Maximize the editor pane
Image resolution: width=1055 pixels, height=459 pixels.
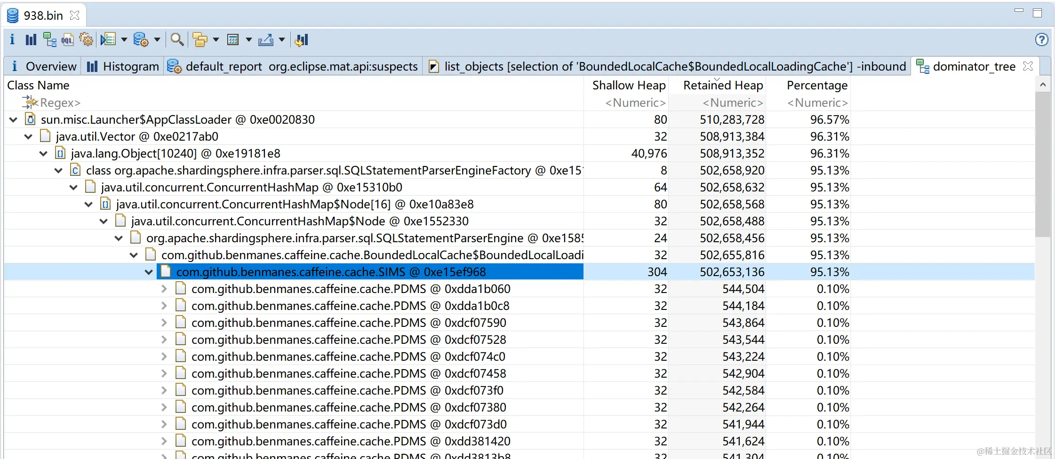click(1037, 13)
